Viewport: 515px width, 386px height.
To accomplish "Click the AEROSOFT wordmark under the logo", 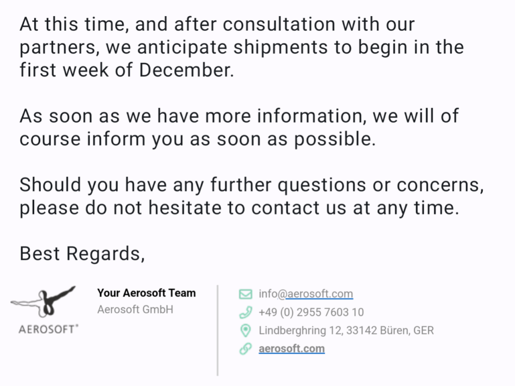I will tap(48, 329).
